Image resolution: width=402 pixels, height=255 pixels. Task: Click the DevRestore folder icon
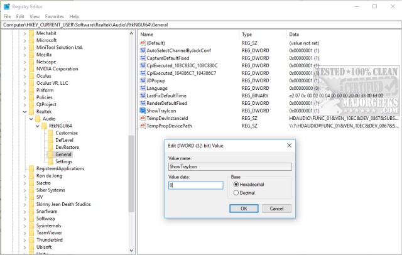pyautogui.click(x=50, y=147)
